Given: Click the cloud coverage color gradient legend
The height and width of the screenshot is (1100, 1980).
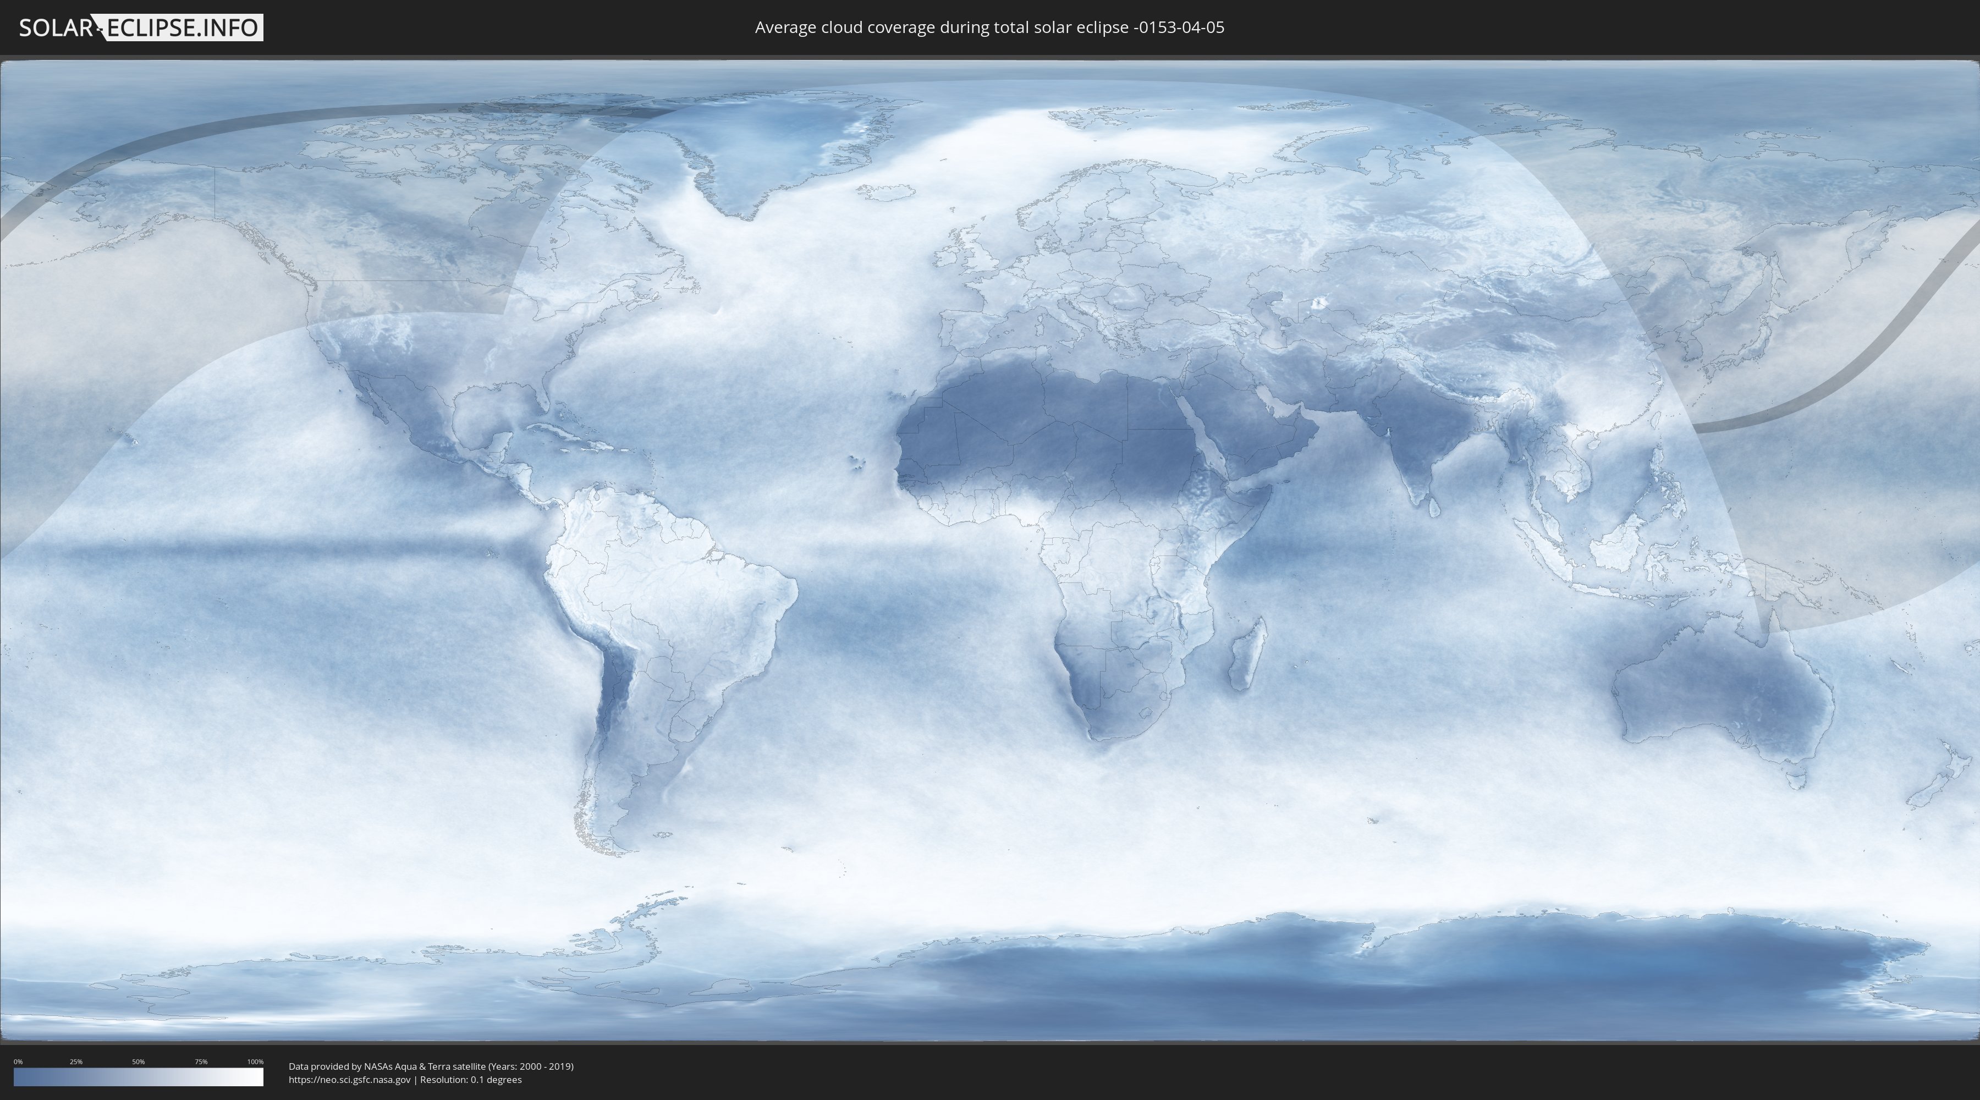Looking at the screenshot, I should pyautogui.click(x=139, y=1077).
